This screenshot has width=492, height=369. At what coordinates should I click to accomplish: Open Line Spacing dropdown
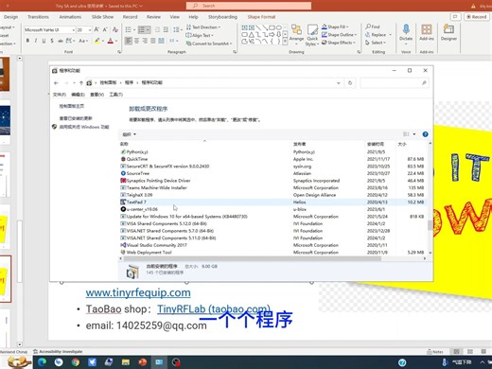(x=177, y=29)
